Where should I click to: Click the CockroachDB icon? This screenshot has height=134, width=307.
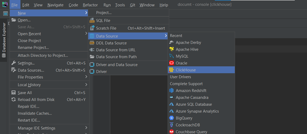click(172, 125)
